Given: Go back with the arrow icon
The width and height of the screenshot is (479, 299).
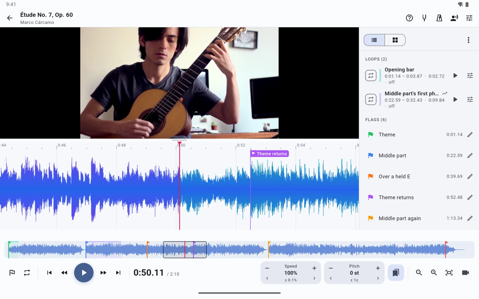Looking at the screenshot, I should tap(10, 18).
